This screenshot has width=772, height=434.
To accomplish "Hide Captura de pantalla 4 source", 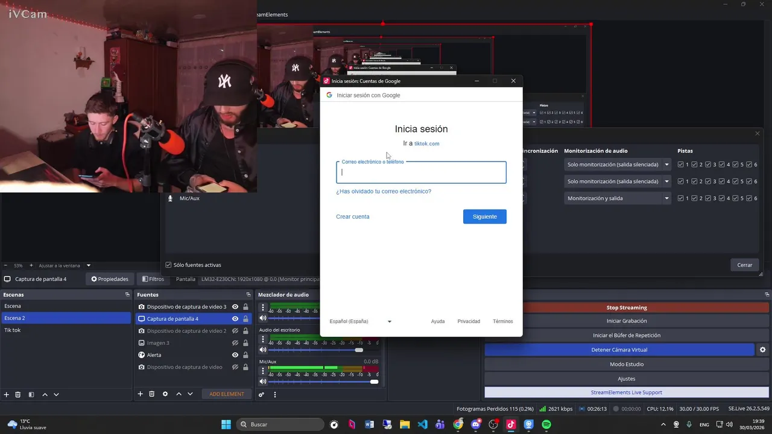I will 235,319.
